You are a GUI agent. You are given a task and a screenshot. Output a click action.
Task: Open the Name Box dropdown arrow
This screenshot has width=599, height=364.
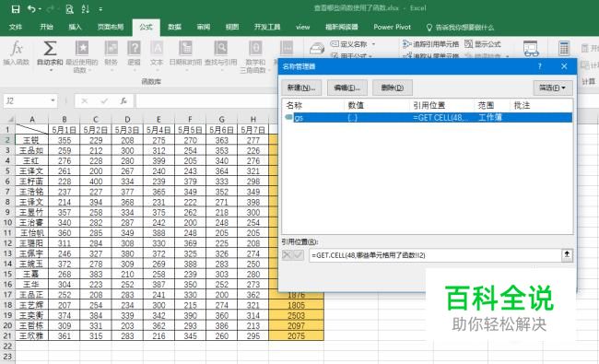[x=53, y=100]
